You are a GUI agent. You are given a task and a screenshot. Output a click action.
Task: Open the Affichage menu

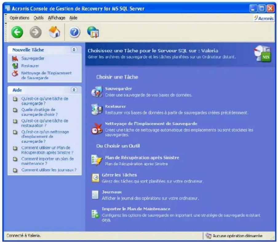pos(57,18)
